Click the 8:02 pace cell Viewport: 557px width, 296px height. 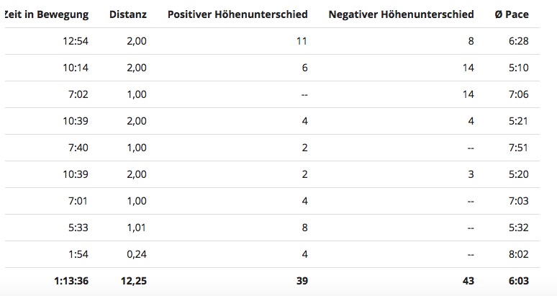[517, 254]
